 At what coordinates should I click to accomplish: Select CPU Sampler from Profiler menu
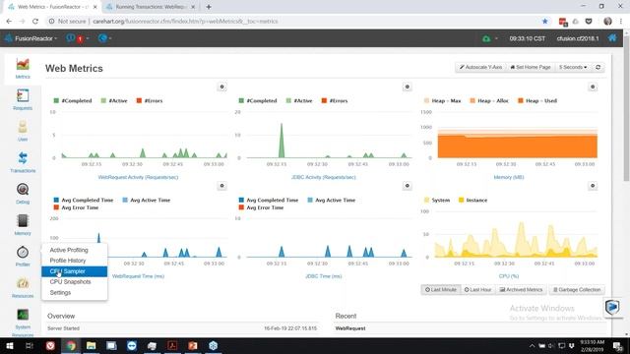(x=75, y=271)
